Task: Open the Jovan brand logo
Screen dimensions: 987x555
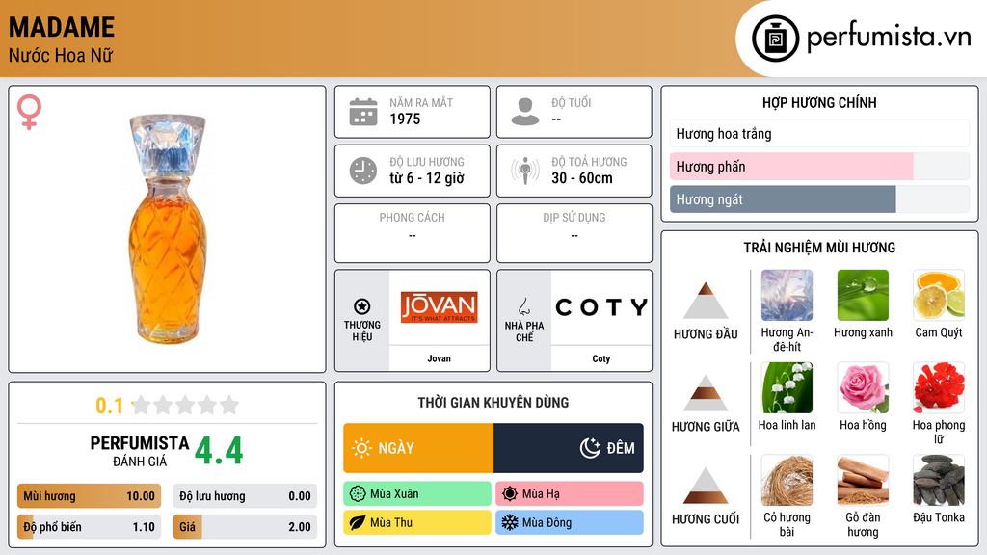Action: pyautogui.click(x=440, y=307)
